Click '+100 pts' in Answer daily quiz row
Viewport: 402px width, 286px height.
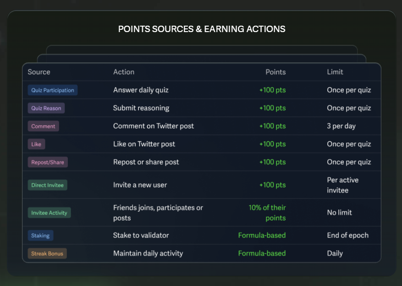point(273,90)
